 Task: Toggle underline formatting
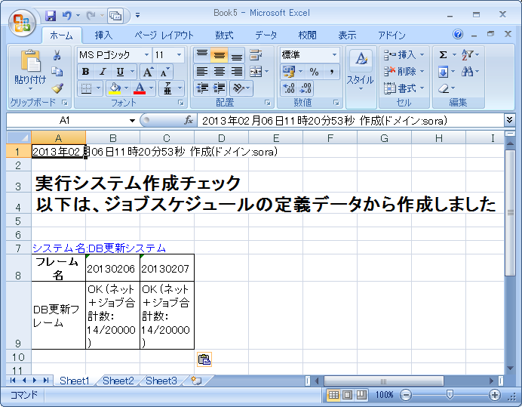(120, 71)
